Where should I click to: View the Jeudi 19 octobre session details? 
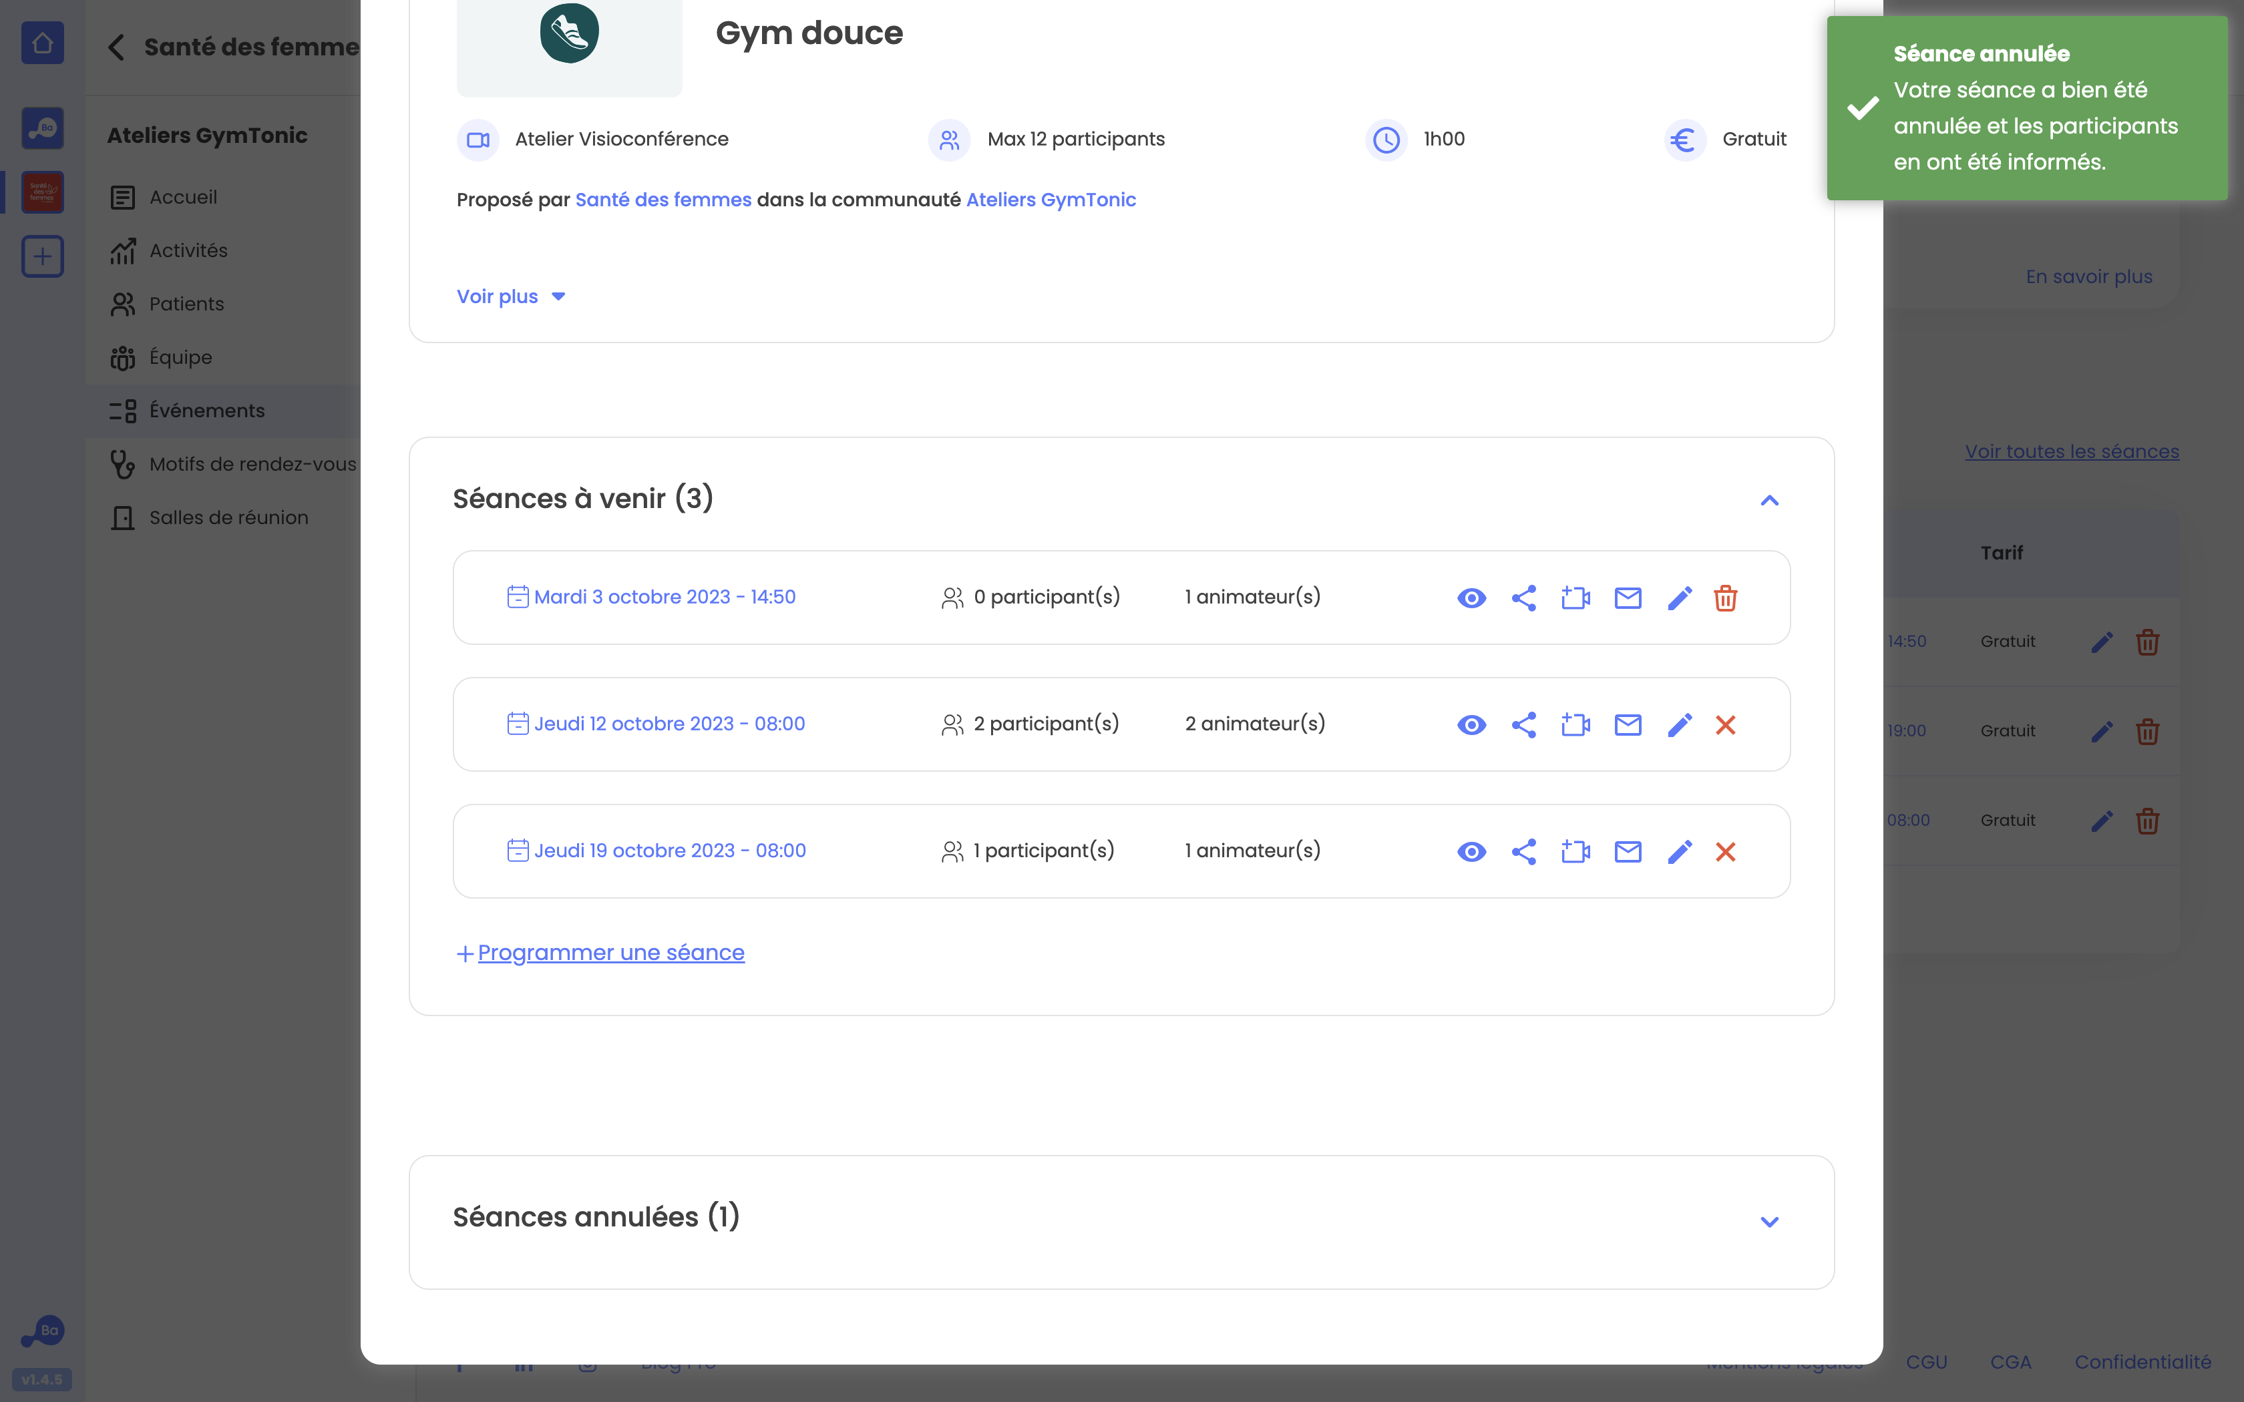(x=1471, y=852)
